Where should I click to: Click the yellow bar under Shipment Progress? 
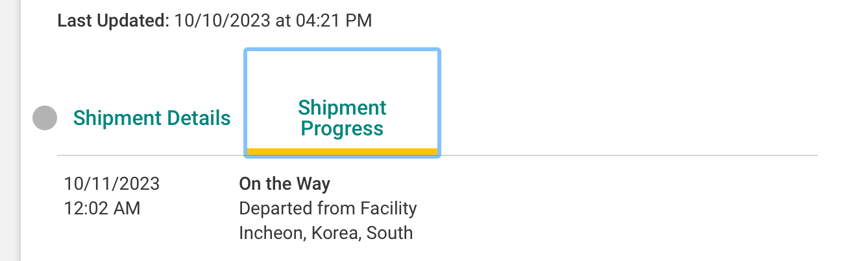342,152
